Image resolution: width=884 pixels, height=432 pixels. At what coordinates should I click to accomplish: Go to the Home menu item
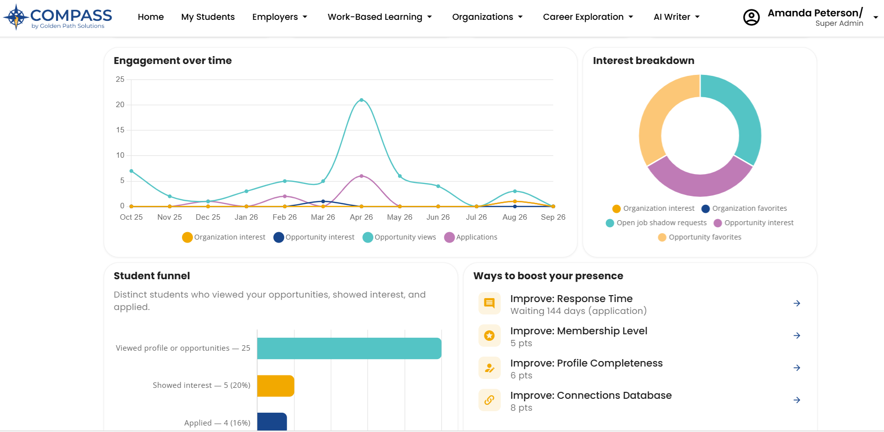pyautogui.click(x=151, y=17)
